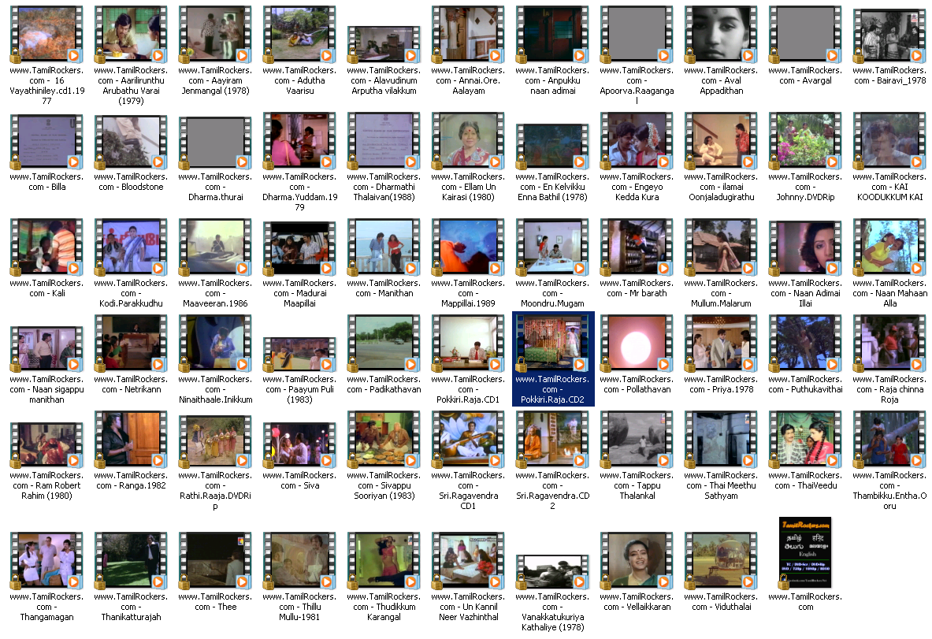Select the Maaveeran.1986 video file icon
Image resolution: width=932 pixels, height=639 pixels.
pos(215,247)
